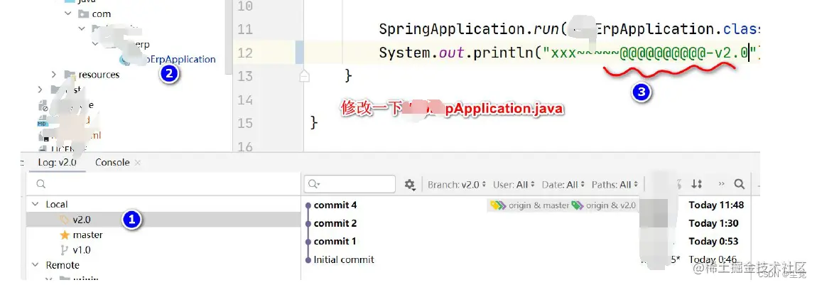Click the System.out.println code line
The height and width of the screenshot is (285, 817).
(569, 53)
